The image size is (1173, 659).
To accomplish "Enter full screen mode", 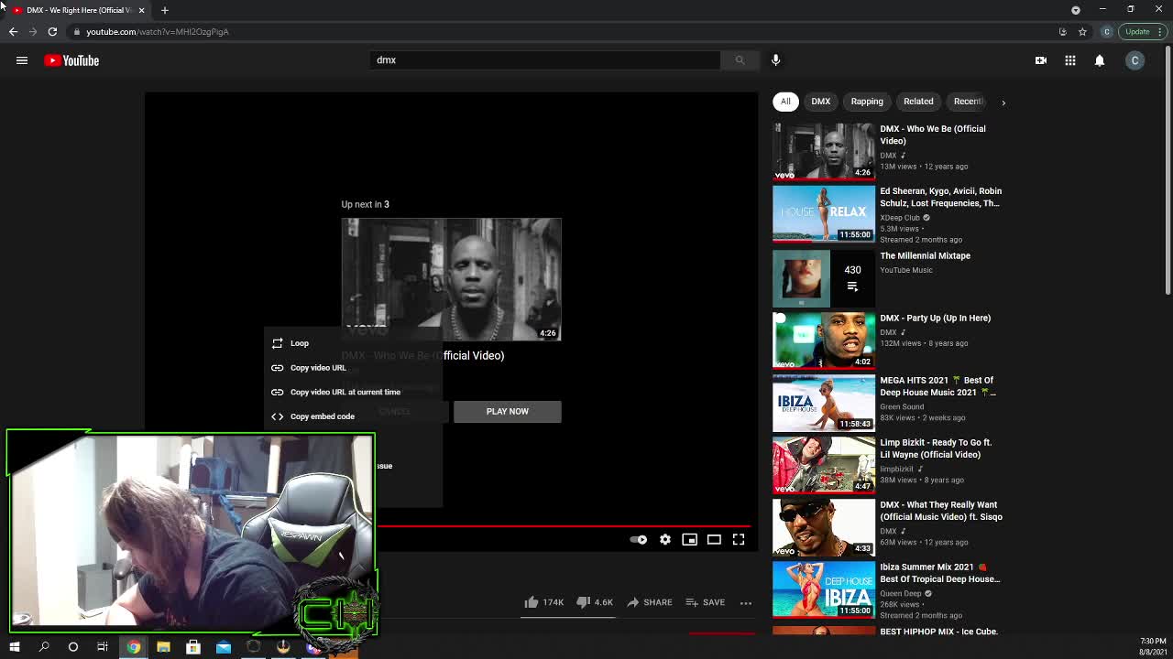I will pos(739,540).
